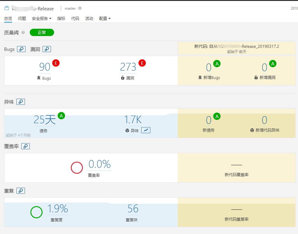
Task: Click the green A rating on 新增Bugs
Action: click(x=217, y=64)
